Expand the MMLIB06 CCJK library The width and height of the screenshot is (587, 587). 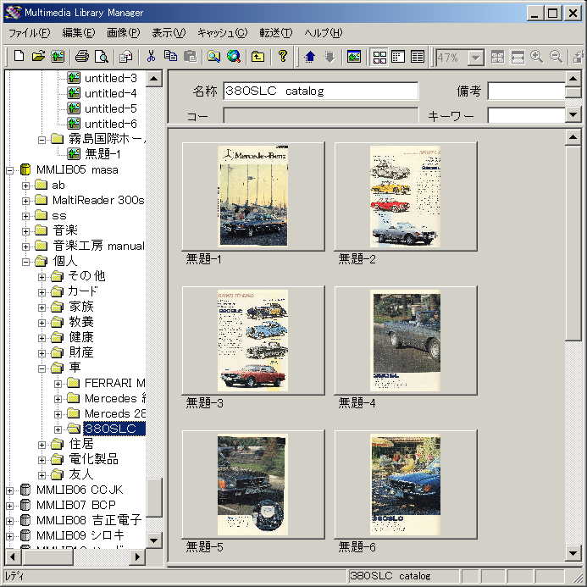pos(9,490)
